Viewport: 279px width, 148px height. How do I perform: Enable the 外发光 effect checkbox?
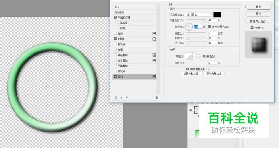tap(115, 71)
